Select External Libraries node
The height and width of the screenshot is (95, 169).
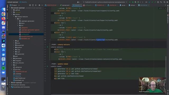tap(19, 85)
